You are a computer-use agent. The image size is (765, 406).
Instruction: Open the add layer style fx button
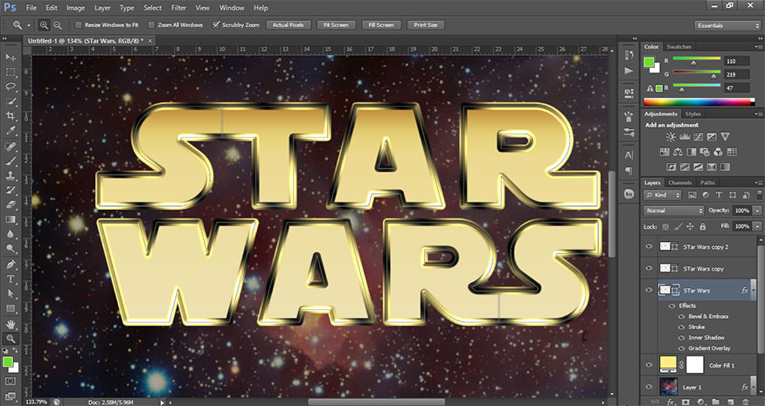[x=671, y=402]
